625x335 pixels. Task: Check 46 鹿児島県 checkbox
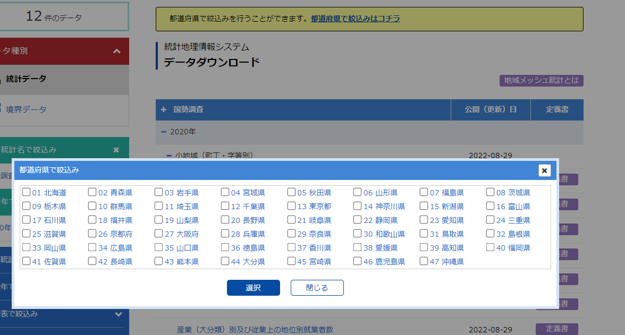pyautogui.click(x=358, y=261)
